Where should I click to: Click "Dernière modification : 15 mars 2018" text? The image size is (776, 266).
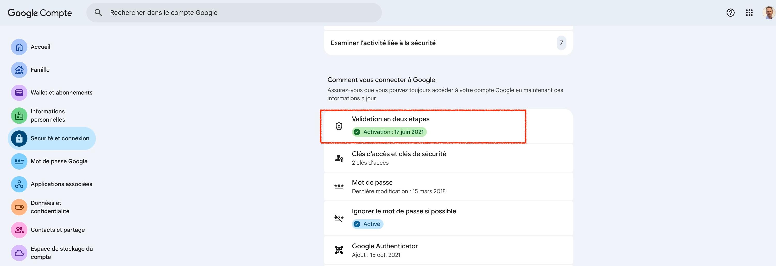pyautogui.click(x=399, y=191)
